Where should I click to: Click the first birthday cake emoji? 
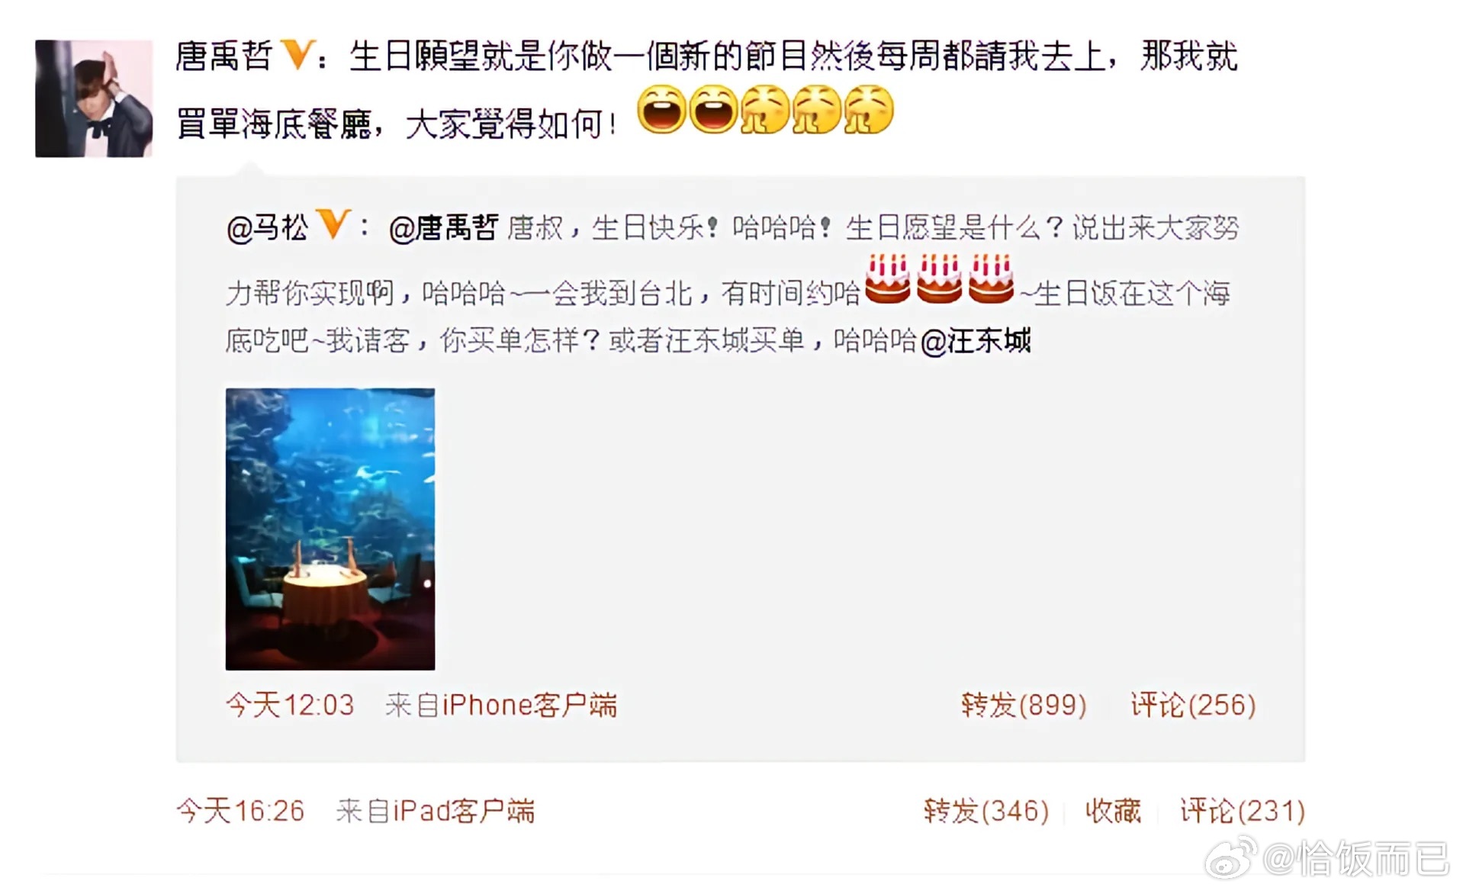887,278
